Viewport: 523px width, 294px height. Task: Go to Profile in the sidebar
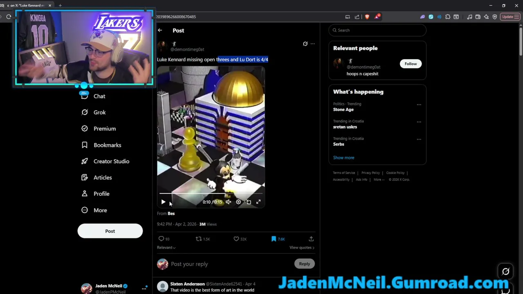click(x=101, y=194)
